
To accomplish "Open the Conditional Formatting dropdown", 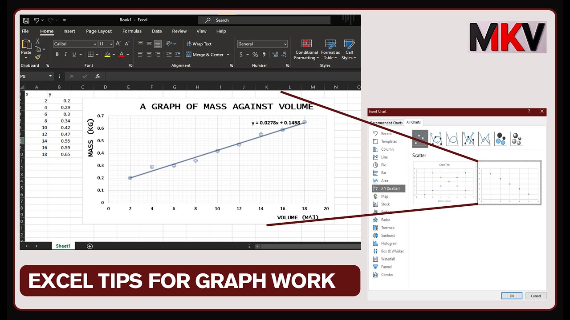I will pyautogui.click(x=306, y=50).
